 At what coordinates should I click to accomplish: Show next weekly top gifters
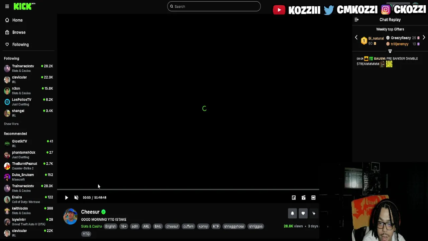pyautogui.click(x=424, y=37)
